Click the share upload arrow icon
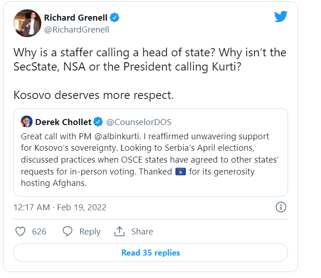 (x=120, y=231)
